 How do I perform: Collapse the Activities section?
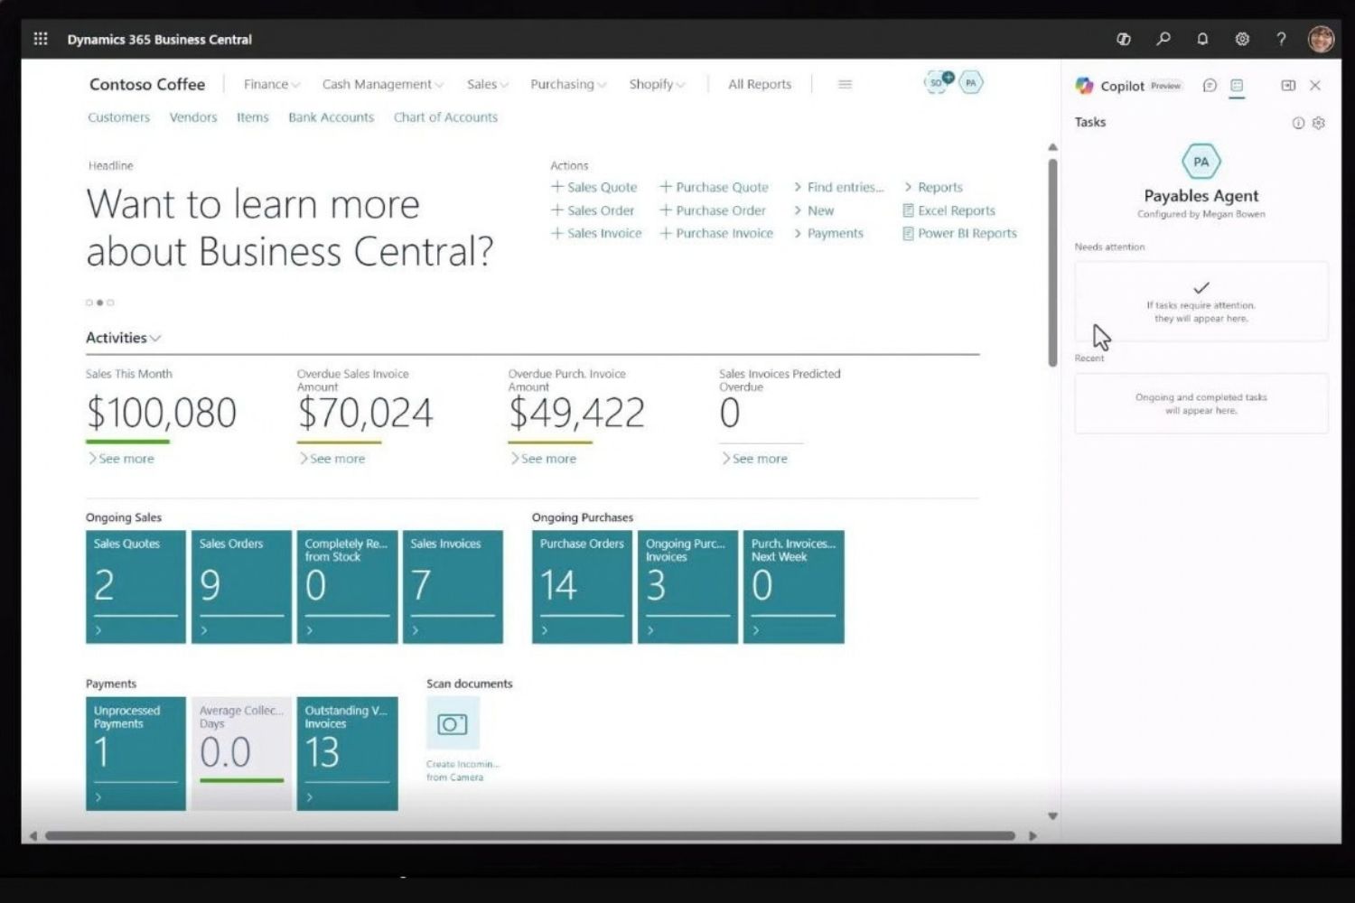pos(124,338)
